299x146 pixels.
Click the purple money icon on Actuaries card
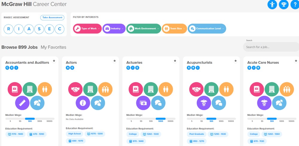click(144, 103)
